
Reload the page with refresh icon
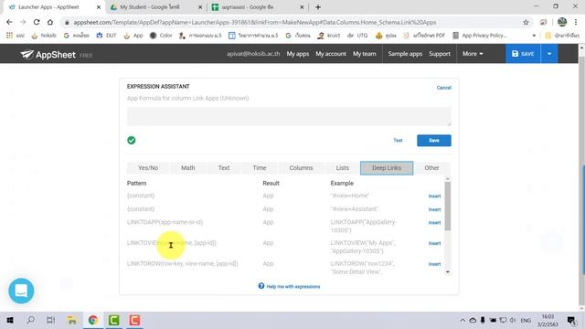(x=37, y=22)
